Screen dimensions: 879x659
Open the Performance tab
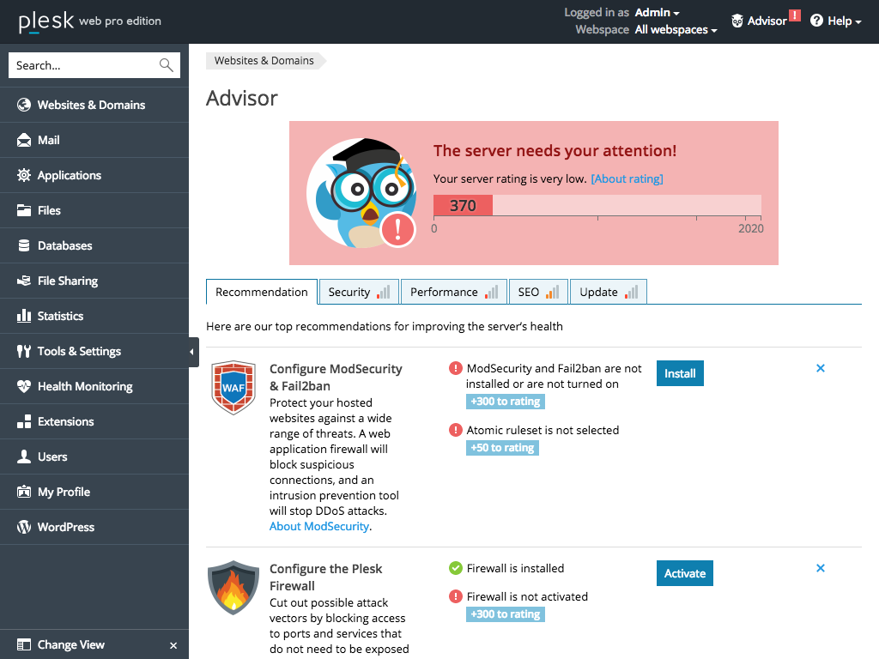pos(453,292)
